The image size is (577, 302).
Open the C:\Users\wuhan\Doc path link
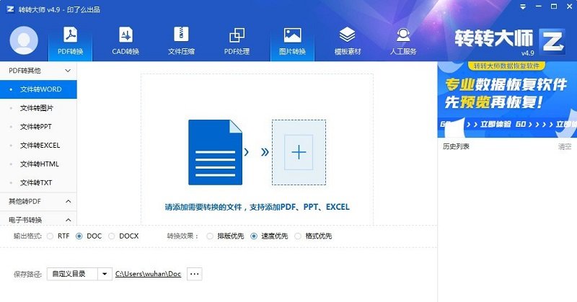click(x=149, y=274)
